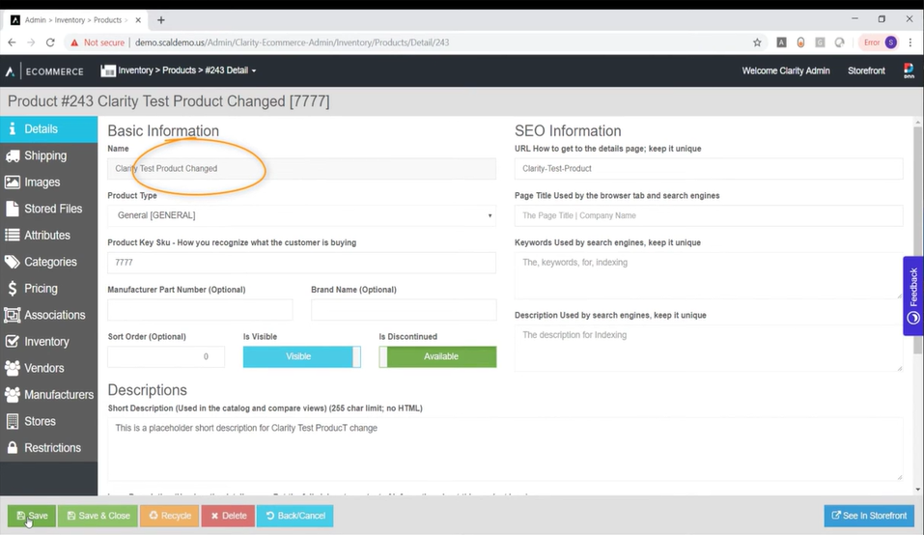The image size is (924, 535).
Task: Click the Ecommerce logo
Action: [44, 71]
